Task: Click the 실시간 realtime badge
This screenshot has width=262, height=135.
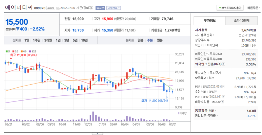Action: 100,8
